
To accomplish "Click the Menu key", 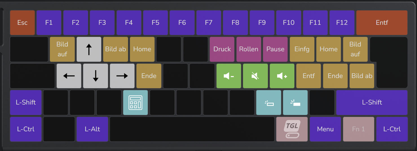I will (325, 129).
